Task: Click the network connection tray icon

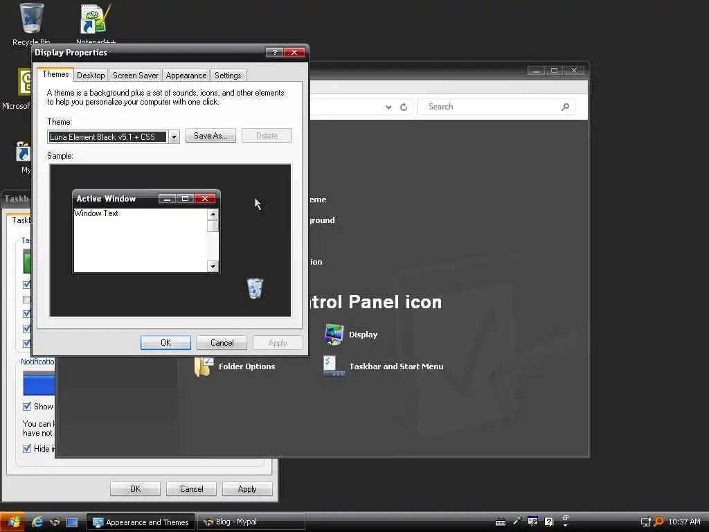Action: tap(646, 522)
